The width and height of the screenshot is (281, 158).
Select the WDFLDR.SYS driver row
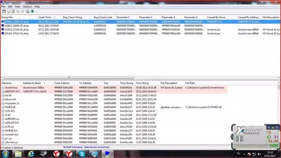tap(114, 123)
